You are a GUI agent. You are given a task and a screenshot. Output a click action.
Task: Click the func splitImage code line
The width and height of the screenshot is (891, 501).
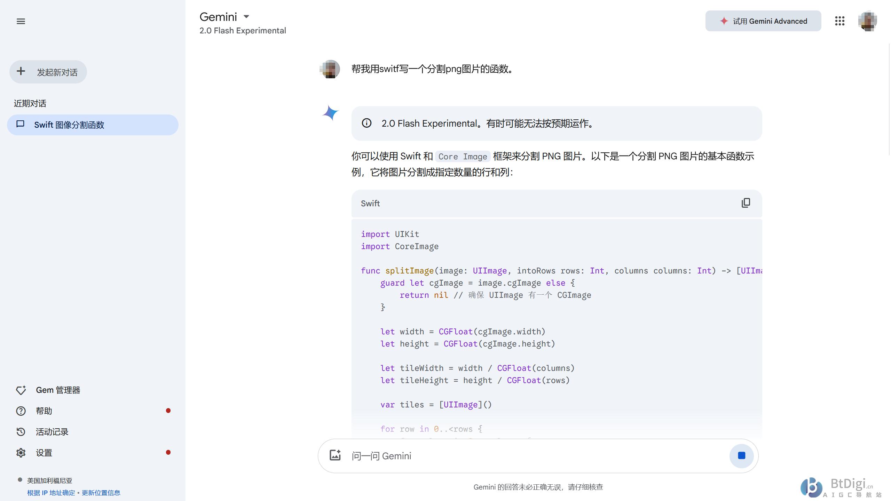[561, 271]
